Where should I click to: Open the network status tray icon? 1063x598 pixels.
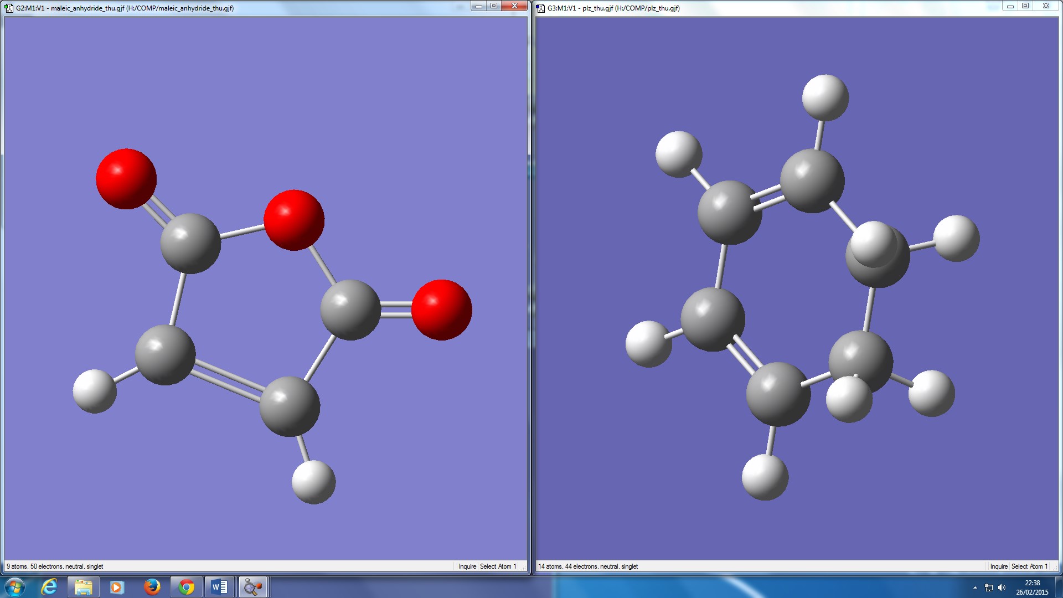[x=989, y=587]
